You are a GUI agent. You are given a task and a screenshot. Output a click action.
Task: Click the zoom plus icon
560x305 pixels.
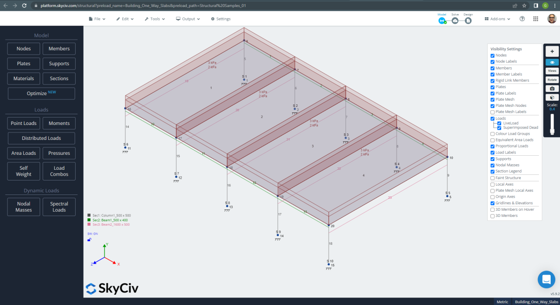pos(552,51)
